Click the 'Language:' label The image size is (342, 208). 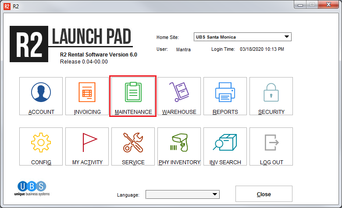pyautogui.click(x=128, y=195)
